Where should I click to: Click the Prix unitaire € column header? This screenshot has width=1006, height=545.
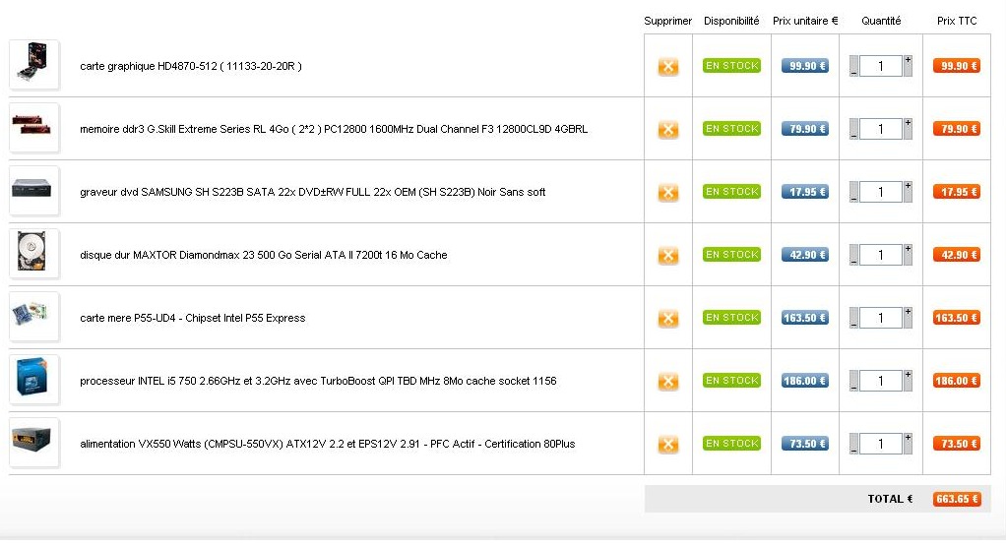pyautogui.click(x=805, y=21)
